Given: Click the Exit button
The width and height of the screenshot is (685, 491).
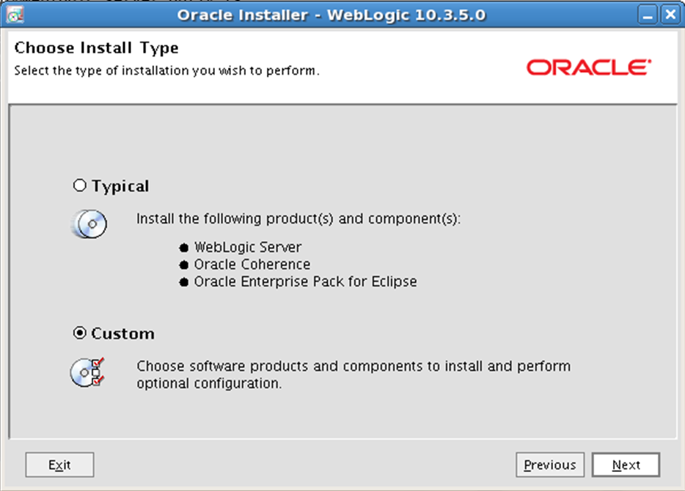Looking at the screenshot, I should point(59,465).
